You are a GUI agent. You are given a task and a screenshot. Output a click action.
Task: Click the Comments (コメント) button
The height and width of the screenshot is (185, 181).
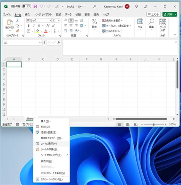(x=154, y=14)
